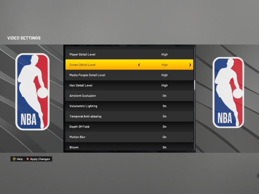This screenshot has width=259, height=194.
Task: Click the Crowd Detail Level High value
Action: click(x=164, y=65)
